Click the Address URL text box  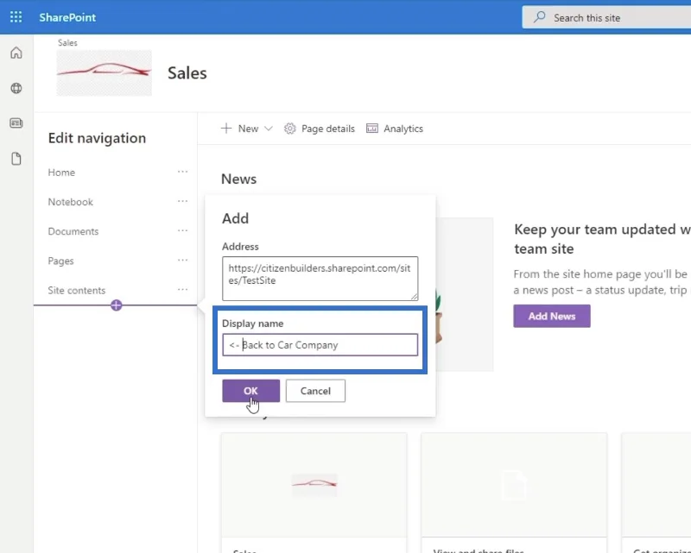click(x=320, y=279)
